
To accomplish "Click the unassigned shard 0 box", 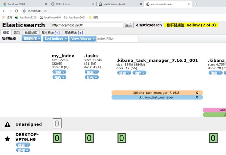I will (x=57, y=123).
